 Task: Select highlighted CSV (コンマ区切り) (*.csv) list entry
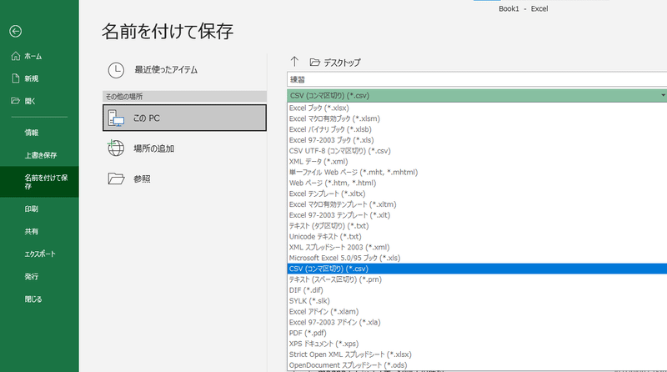(x=477, y=269)
